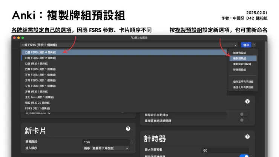Screen dimensions: 279x157
Task: Select preset 牙材 FSRS (用於 1 個牌組)
Action: [x=124, y=75]
